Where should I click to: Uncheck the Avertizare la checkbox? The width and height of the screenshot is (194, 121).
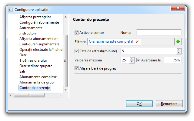139,60
